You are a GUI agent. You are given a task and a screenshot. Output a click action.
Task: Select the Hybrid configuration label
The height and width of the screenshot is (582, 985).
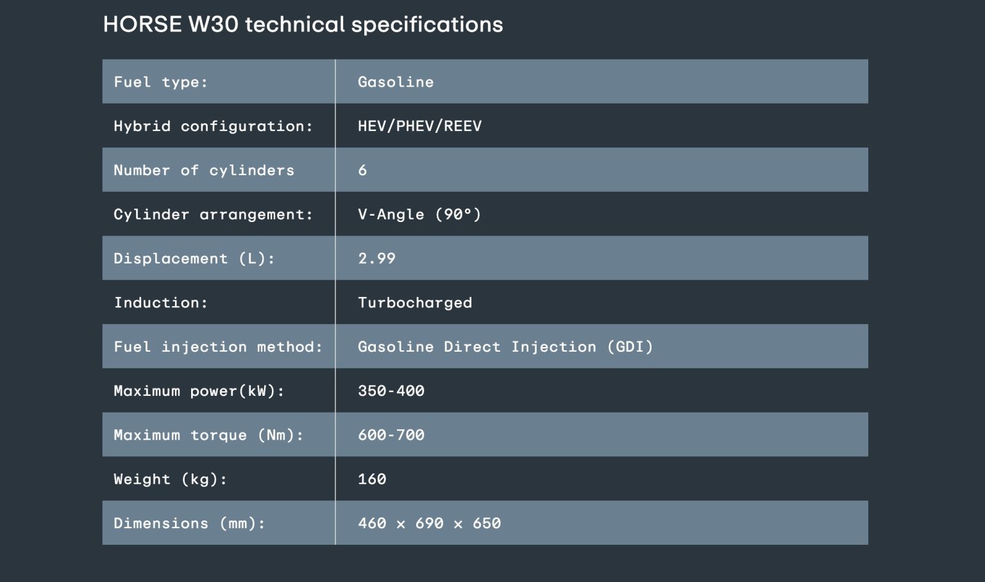pos(213,126)
